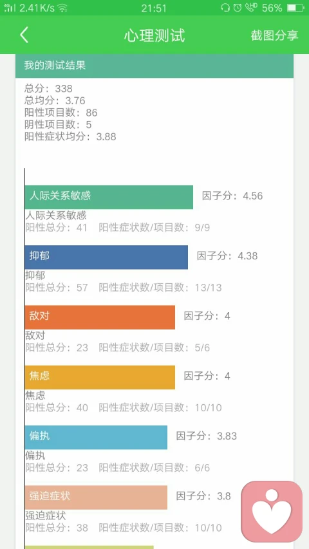Select the 我的测试结果 header

click(x=154, y=66)
